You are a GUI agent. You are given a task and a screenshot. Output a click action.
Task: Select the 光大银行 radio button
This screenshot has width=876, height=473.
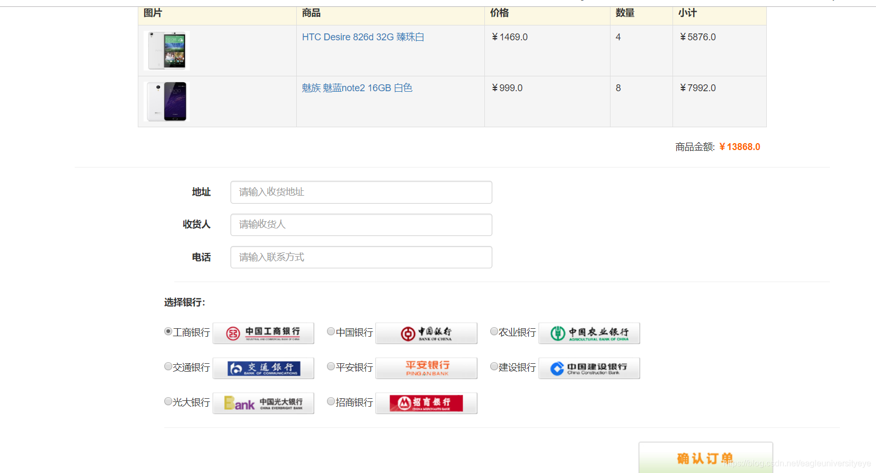point(168,401)
